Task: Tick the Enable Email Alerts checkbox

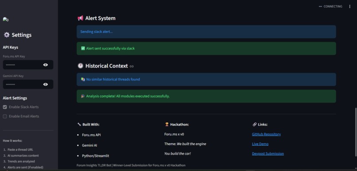Action: [5, 116]
